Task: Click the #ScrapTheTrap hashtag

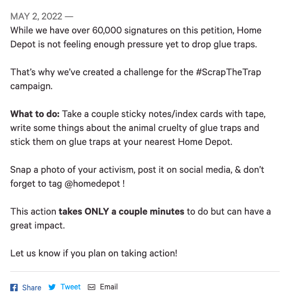Action: (232, 72)
